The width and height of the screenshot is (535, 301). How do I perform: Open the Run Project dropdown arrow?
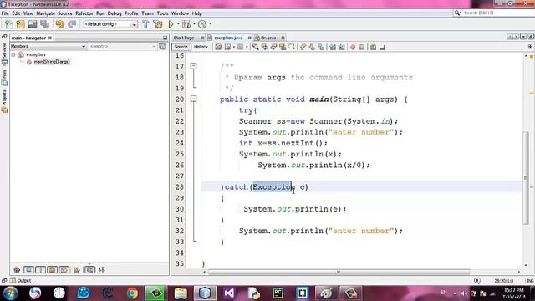click(x=178, y=24)
